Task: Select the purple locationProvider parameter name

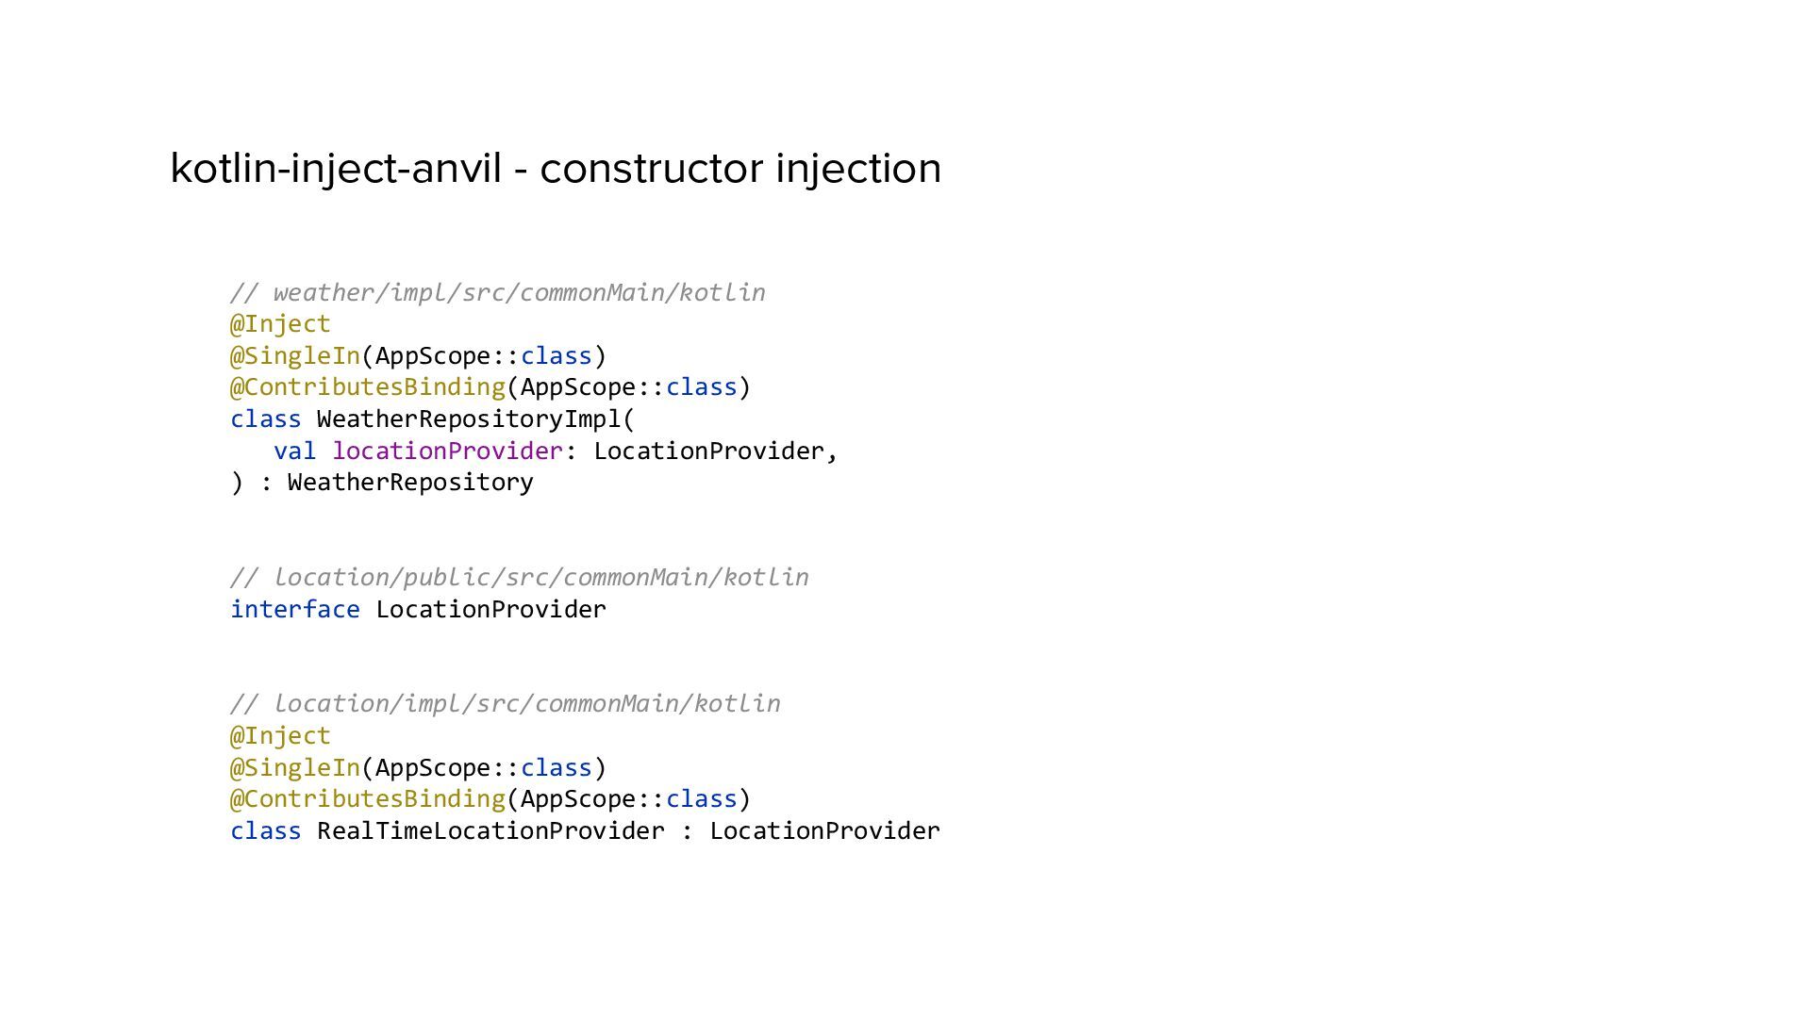Action: pyautogui.click(x=447, y=452)
